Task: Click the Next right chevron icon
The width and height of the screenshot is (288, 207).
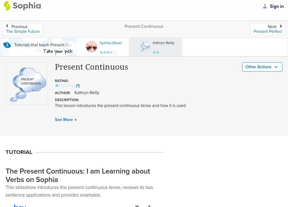Action: [281, 26]
